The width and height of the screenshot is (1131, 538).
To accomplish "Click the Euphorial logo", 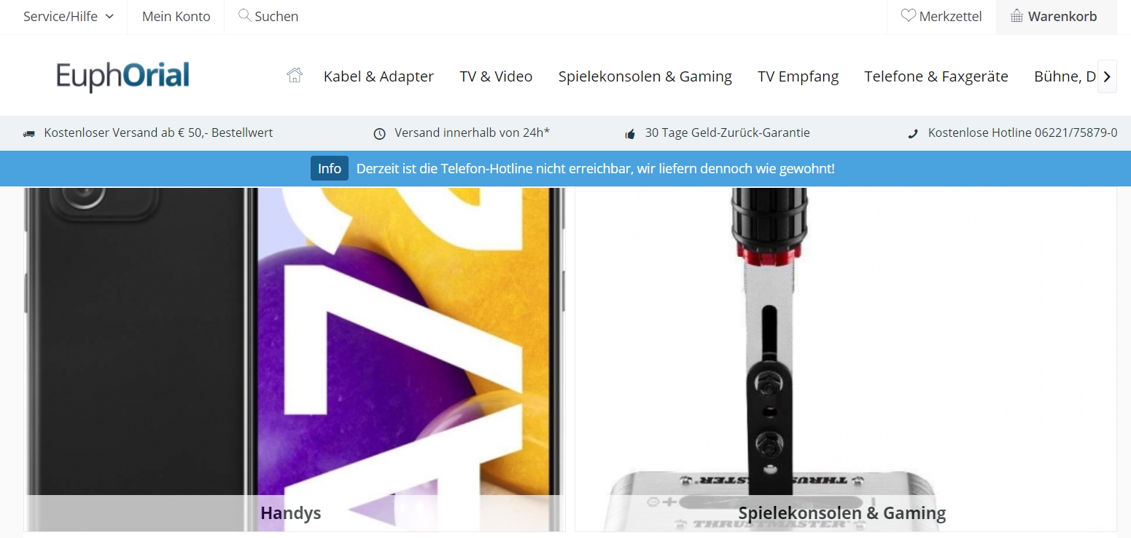I will coord(123,76).
